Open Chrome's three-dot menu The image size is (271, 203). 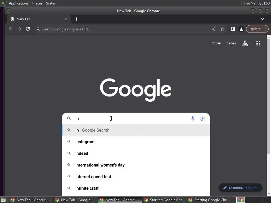coord(265,29)
